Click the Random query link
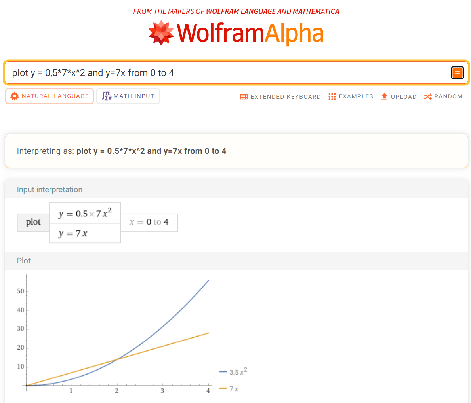 [x=443, y=96]
